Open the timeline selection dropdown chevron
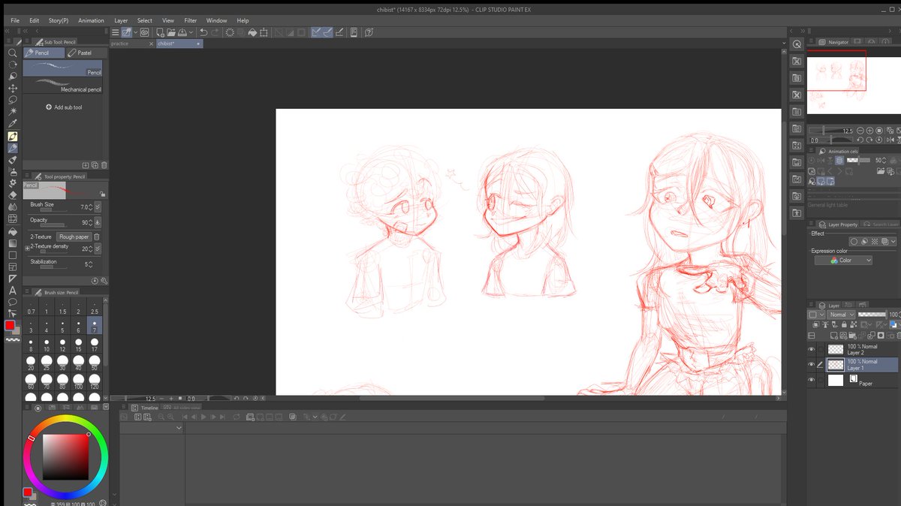 coord(179,428)
